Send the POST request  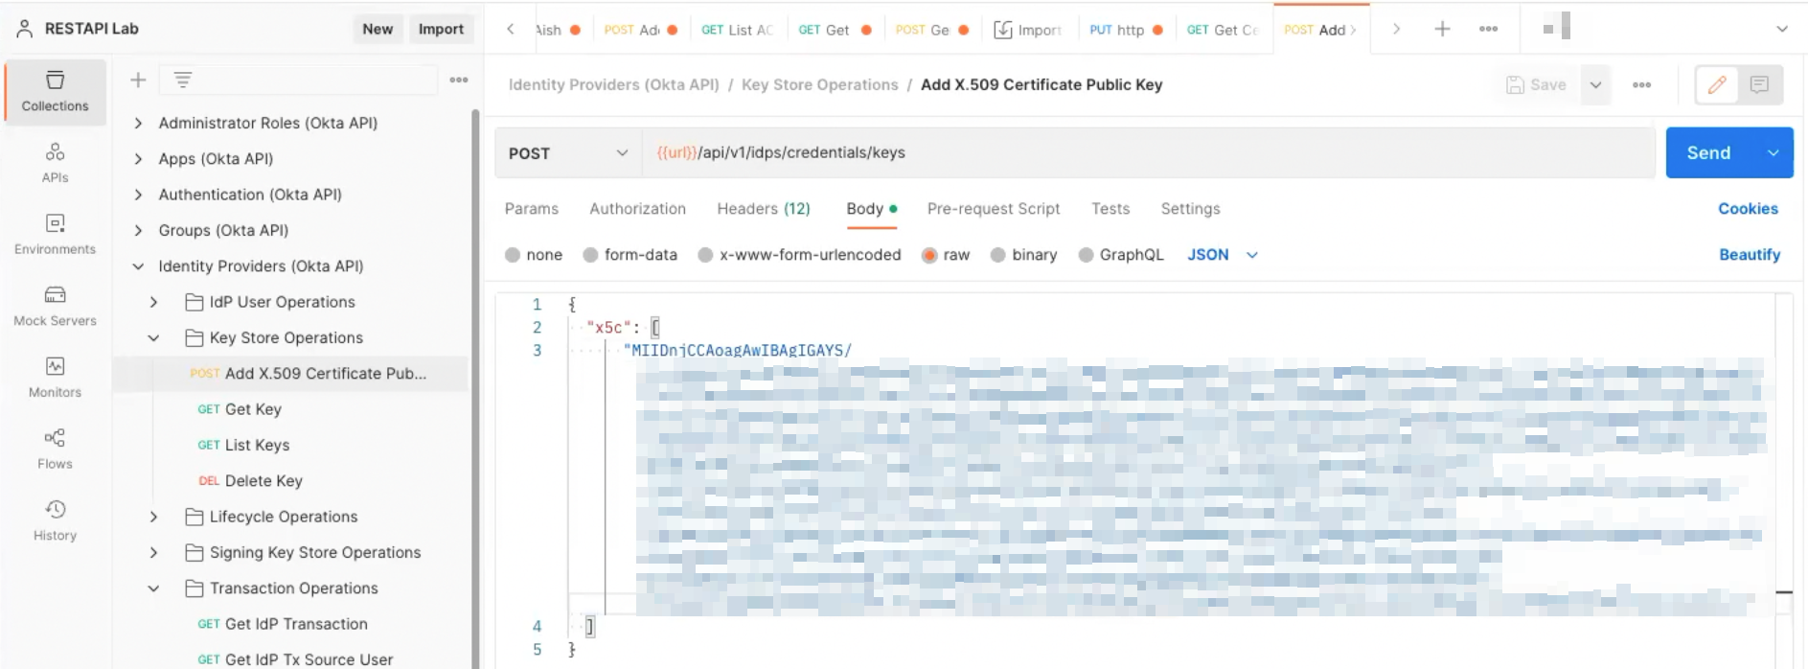coord(1708,153)
